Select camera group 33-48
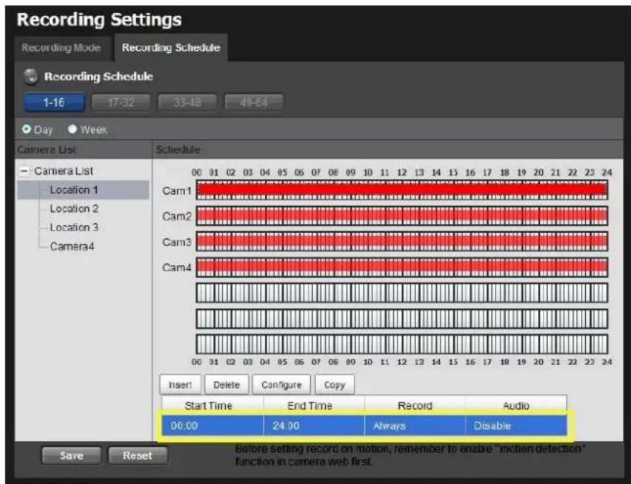 pos(188,102)
